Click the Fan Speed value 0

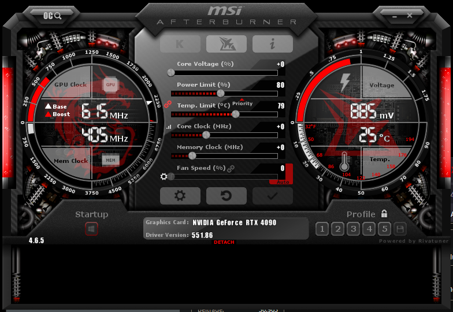pyautogui.click(x=283, y=168)
